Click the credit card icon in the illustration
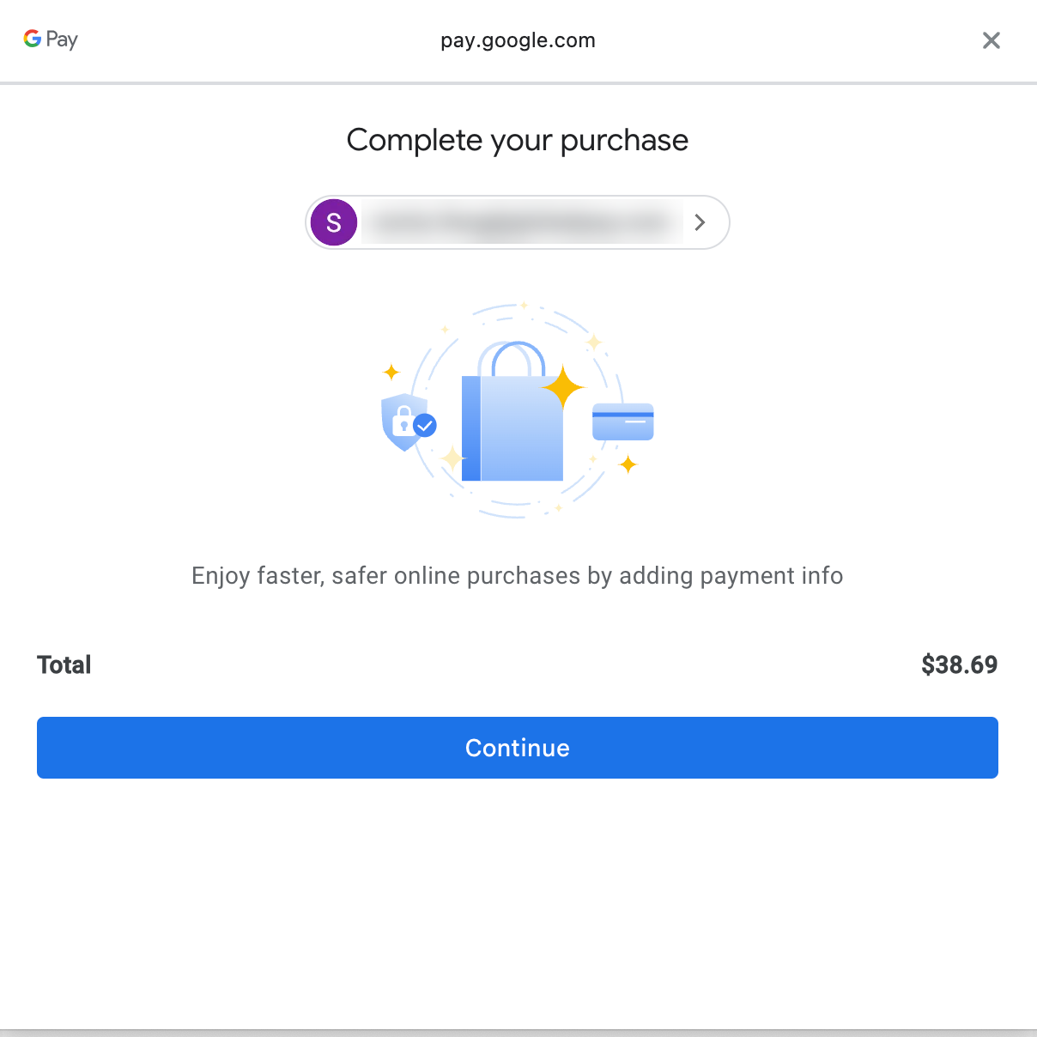Viewport: 1037px width, 1037px height. 622,422
